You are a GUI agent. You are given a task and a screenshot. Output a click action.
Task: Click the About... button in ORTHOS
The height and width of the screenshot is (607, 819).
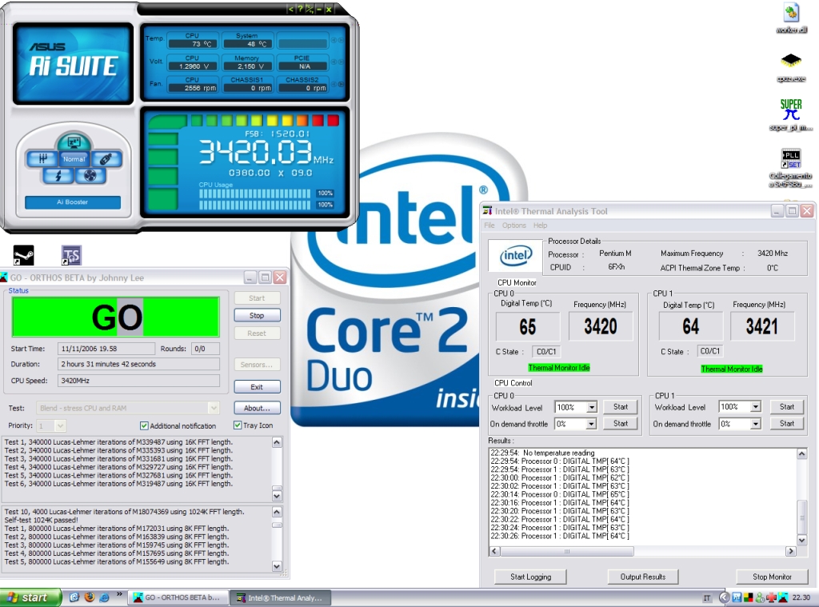point(257,408)
